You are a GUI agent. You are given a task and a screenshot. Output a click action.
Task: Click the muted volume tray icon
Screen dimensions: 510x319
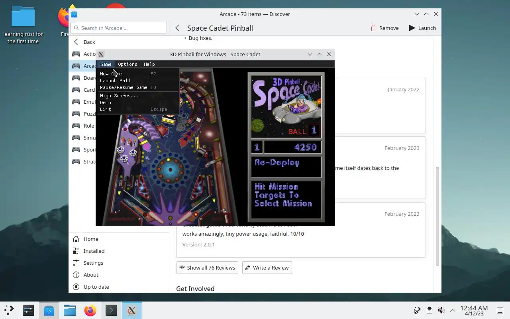441,310
